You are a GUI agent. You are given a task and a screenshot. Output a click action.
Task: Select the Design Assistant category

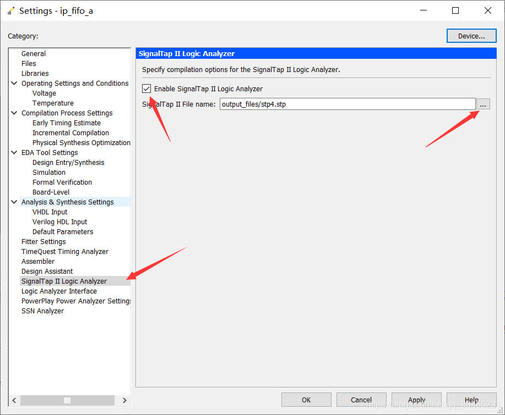47,272
